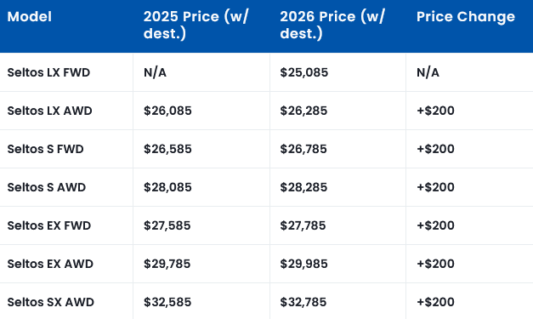The width and height of the screenshot is (533, 319).
Task: Select the Seltos EX FWD model cell
Action: pos(49,225)
